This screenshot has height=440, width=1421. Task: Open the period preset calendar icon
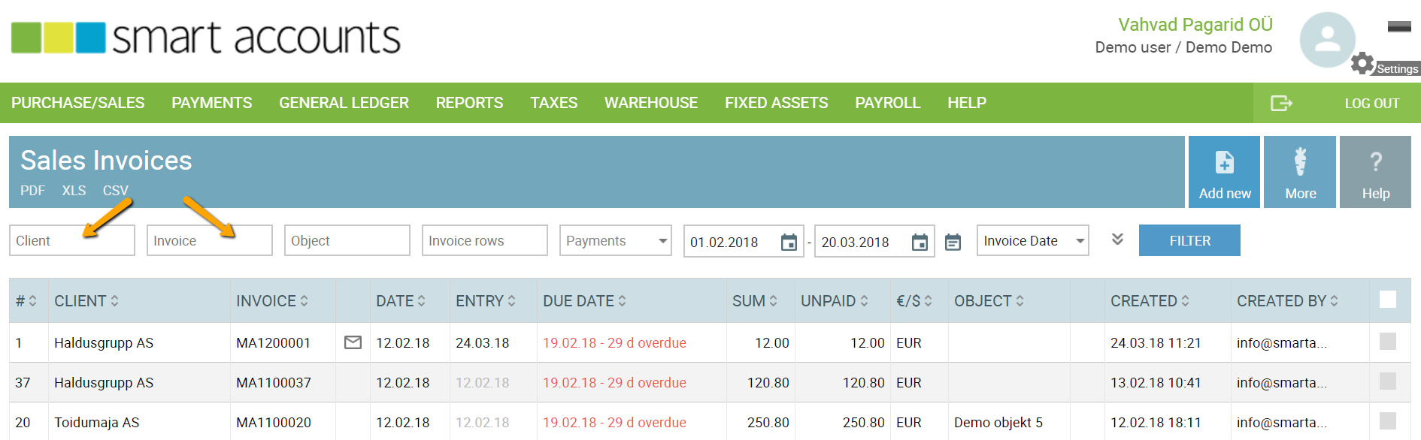(953, 242)
